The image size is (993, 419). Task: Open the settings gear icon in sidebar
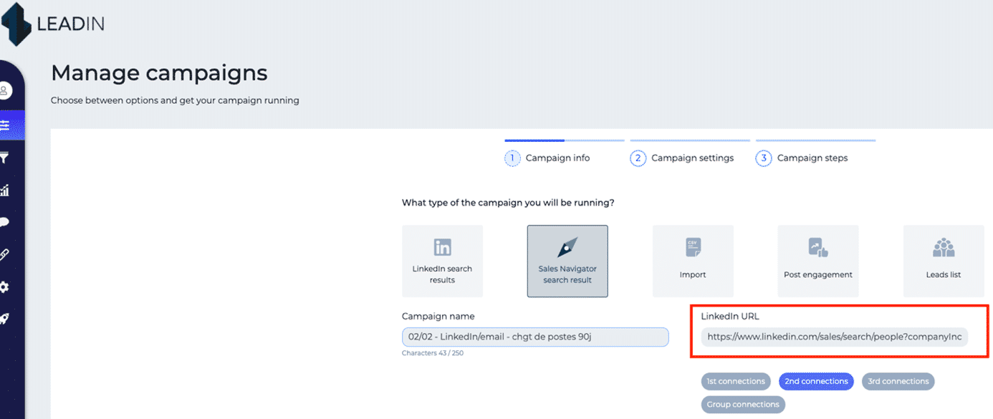(x=4, y=286)
